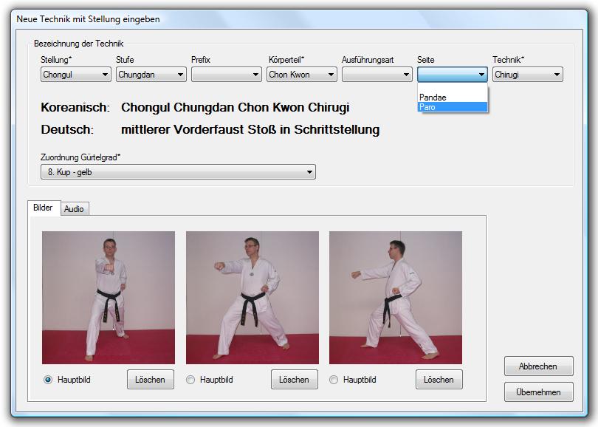Click the 'Koreanisch:' label
This screenshot has height=427, width=598.
click(x=75, y=107)
